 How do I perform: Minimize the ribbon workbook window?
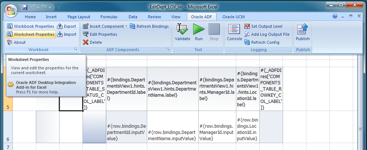[343, 16]
